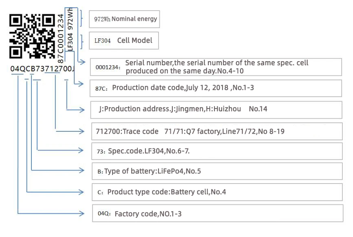
Task: Click the Type of battery LiFePo4 box
Action: coord(216,171)
